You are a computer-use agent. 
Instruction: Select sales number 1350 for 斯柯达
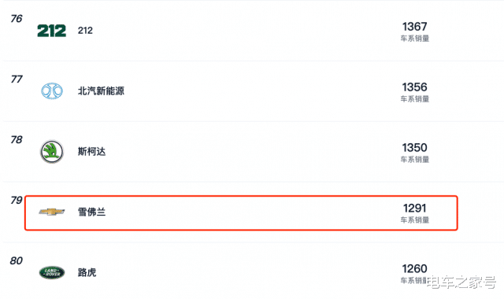[415, 148]
